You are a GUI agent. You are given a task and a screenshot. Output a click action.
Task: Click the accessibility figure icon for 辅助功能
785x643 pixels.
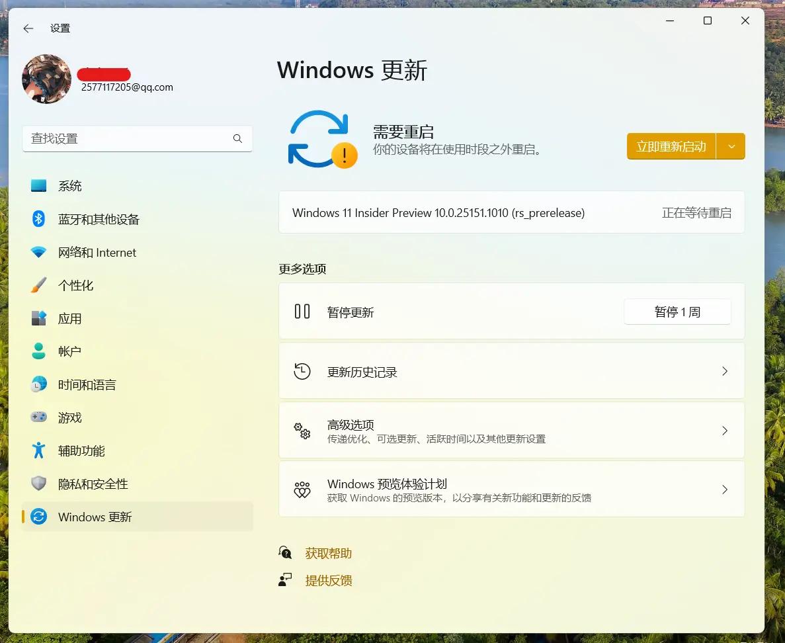(x=38, y=450)
